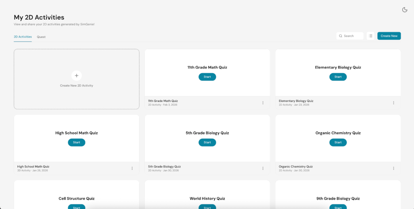
Task: Begin the 5th Grade Biology Quiz
Action: [207, 142]
